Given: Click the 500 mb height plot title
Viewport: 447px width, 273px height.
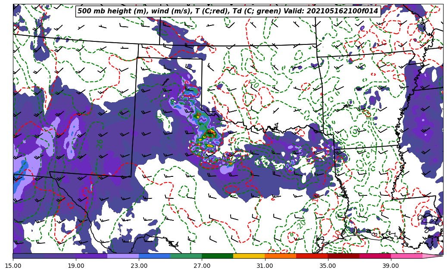Looking at the screenshot, I should coord(228,11).
